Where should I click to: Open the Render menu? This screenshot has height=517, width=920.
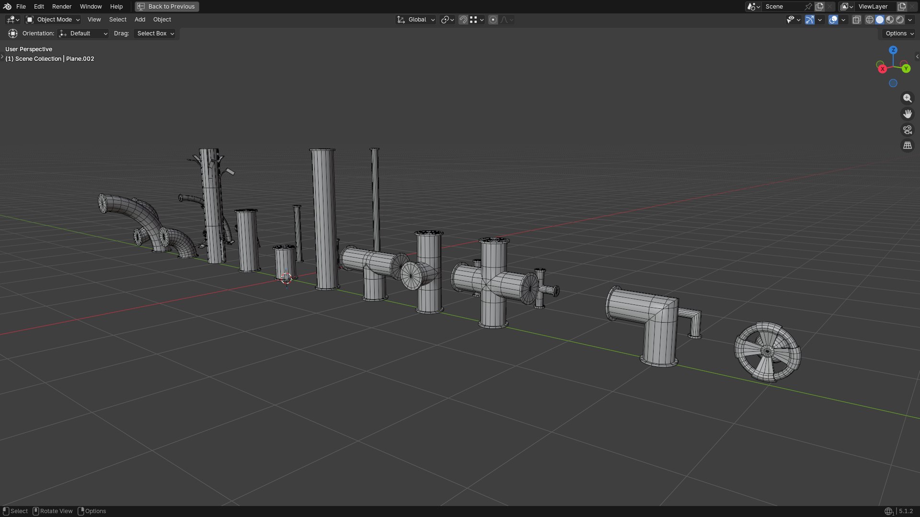tap(62, 7)
